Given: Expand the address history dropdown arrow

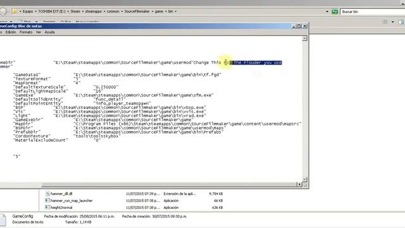Looking at the screenshot, I should click(x=327, y=11).
